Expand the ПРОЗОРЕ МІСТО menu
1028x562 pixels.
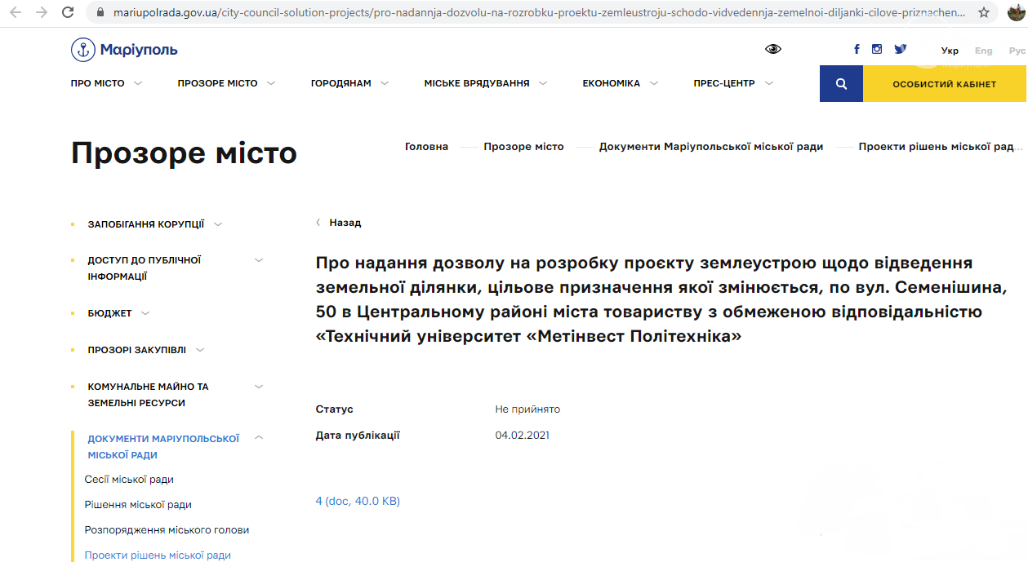[226, 83]
